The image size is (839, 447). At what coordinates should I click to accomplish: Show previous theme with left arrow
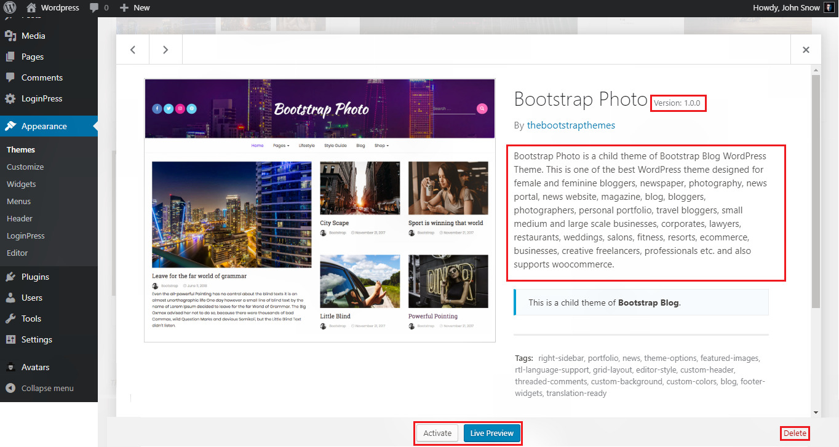click(133, 50)
